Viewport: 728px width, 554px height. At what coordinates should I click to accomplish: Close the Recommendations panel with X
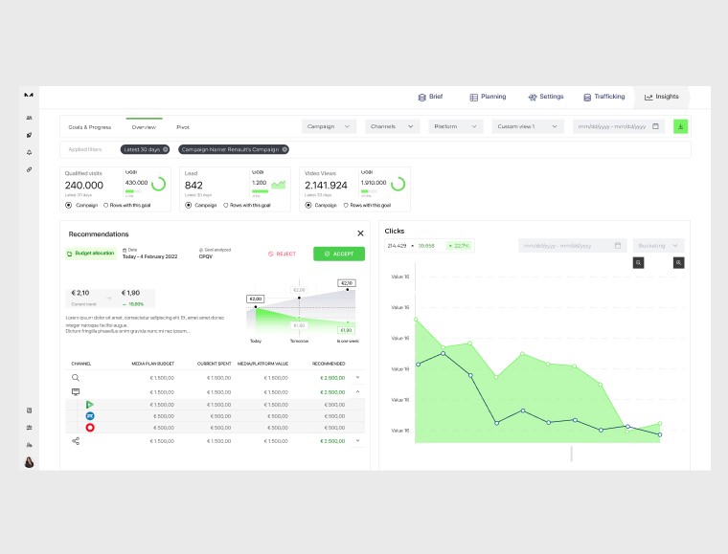pos(360,233)
